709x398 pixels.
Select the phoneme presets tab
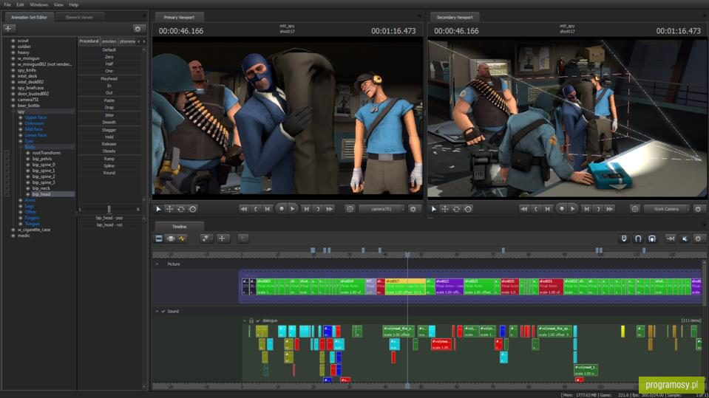click(127, 41)
